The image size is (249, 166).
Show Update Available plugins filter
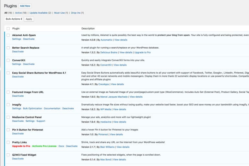(x=38, y=13)
